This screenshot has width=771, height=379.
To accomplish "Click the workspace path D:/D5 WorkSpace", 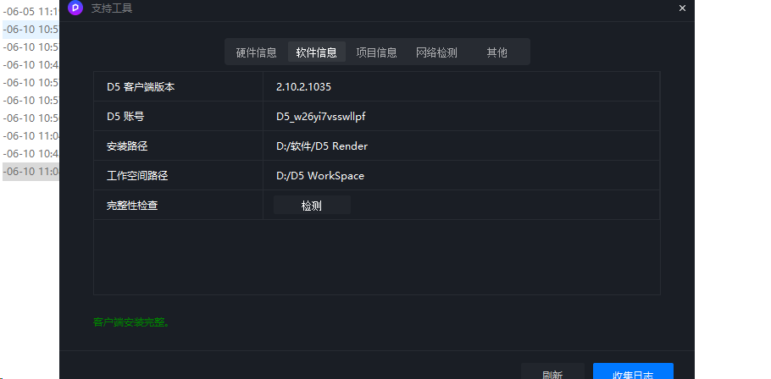I will click(320, 175).
